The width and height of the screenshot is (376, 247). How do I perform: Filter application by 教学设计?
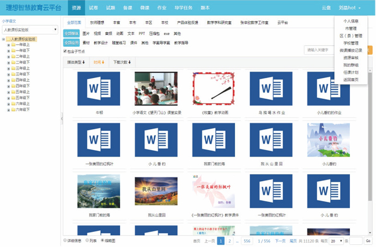(x=101, y=43)
